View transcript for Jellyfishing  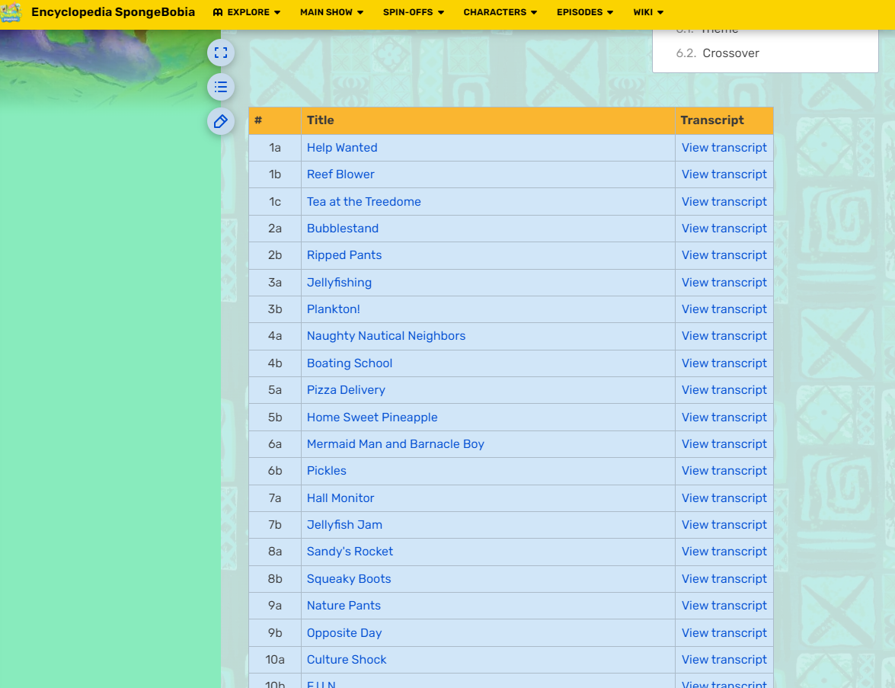[724, 283]
